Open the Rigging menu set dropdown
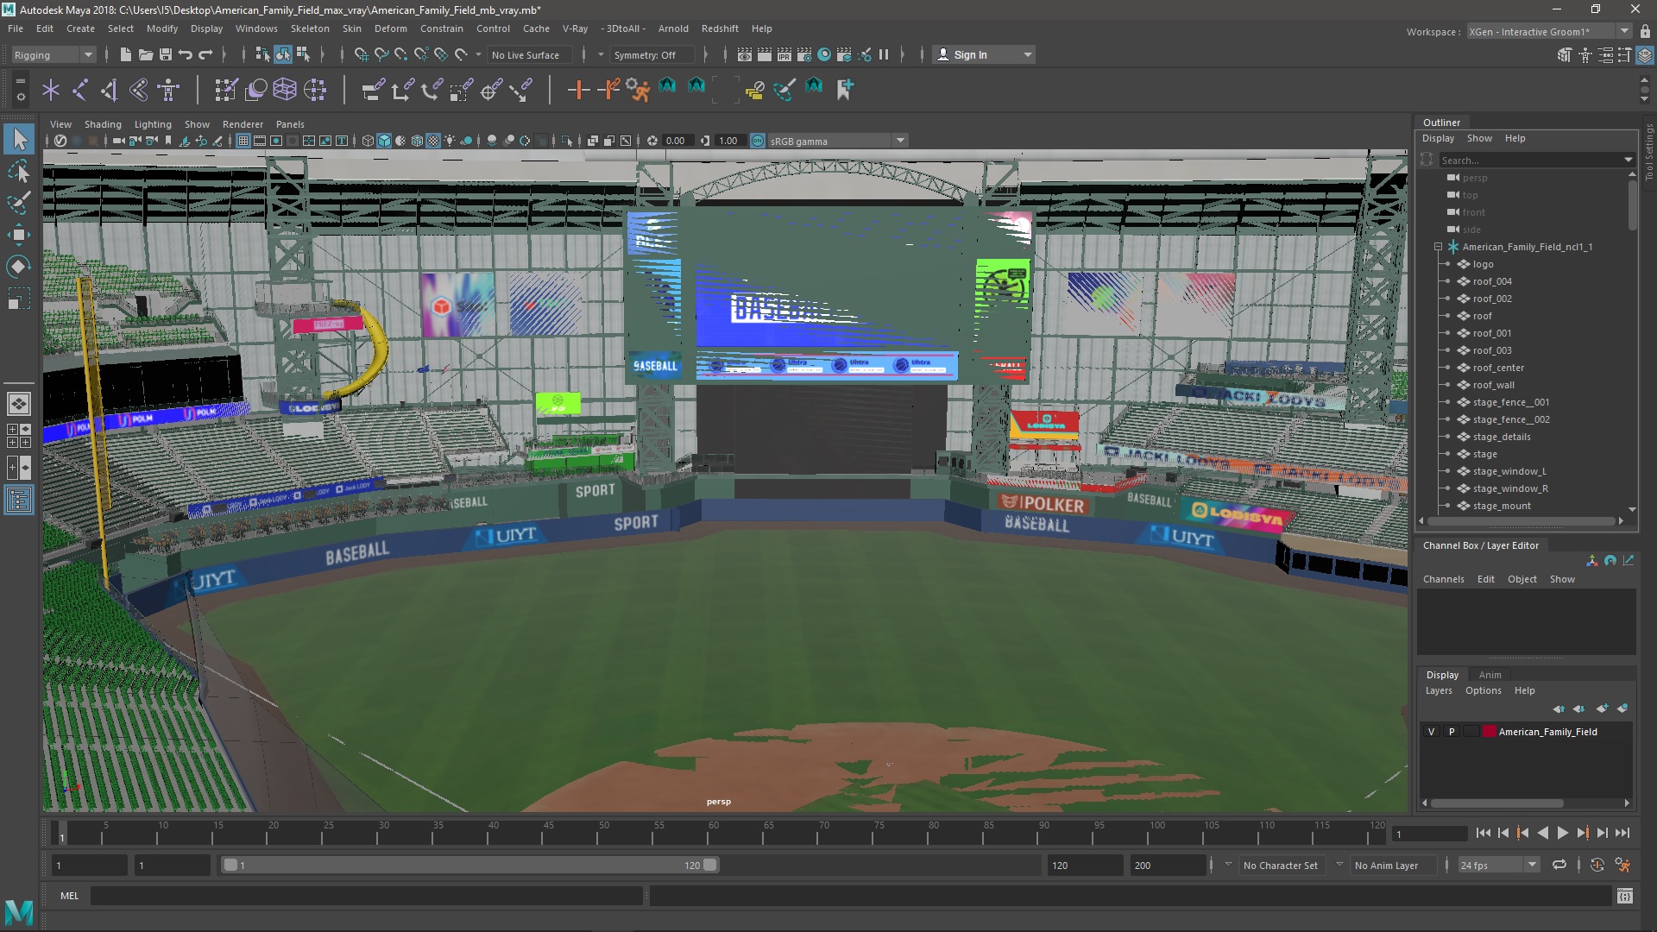Screen dimensions: 1657x932 click(x=54, y=54)
